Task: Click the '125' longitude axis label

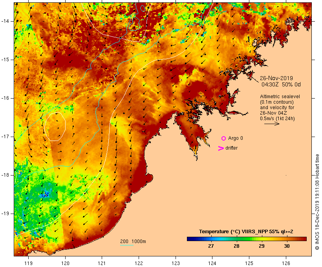Action: pos(249,263)
